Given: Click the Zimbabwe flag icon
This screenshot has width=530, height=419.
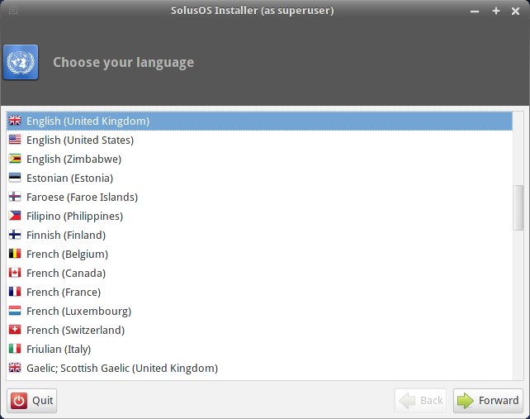Looking at the screenshot, I should pyautogui.click(x=15, y=159).
